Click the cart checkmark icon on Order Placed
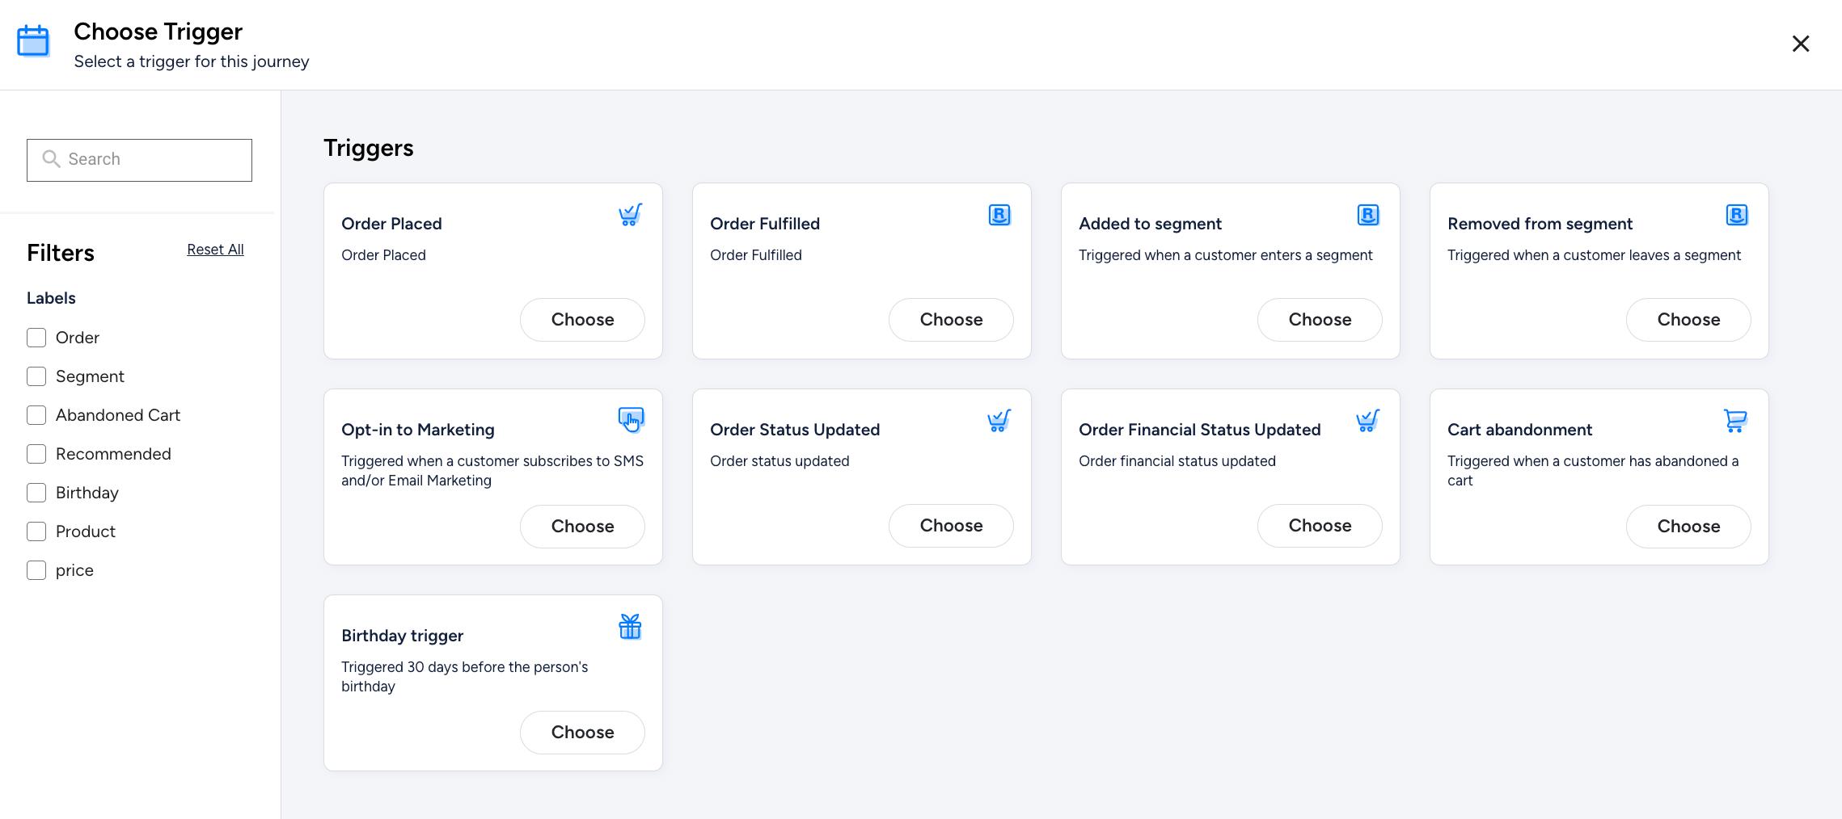Image resolution: width=1842 pixels, height=819 pixels. (630, 215)
